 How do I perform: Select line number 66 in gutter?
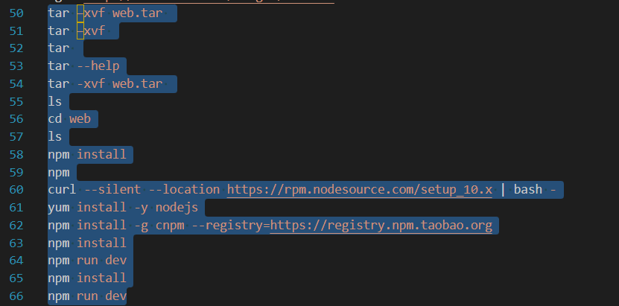[x=16, y=296]
